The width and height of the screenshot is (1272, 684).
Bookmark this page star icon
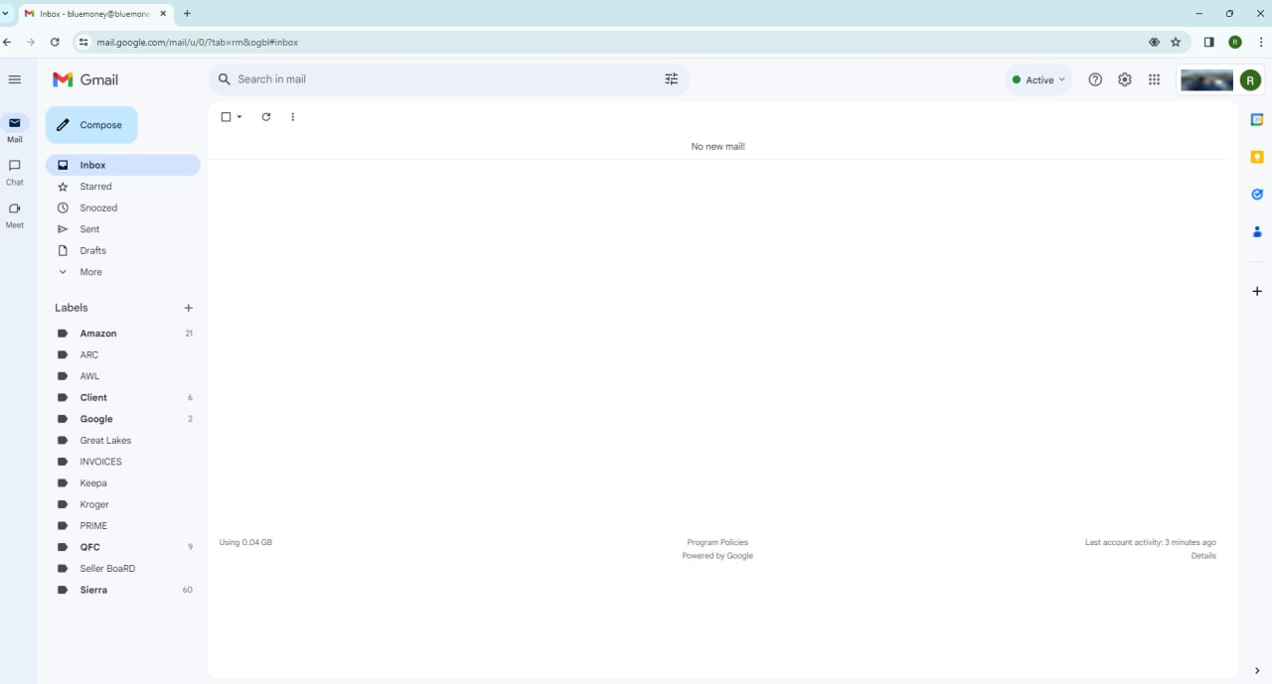1176,42
